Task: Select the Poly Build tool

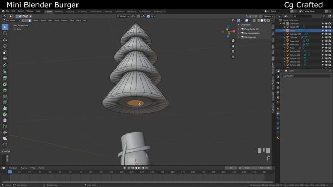Action: [x=5, y=109]
